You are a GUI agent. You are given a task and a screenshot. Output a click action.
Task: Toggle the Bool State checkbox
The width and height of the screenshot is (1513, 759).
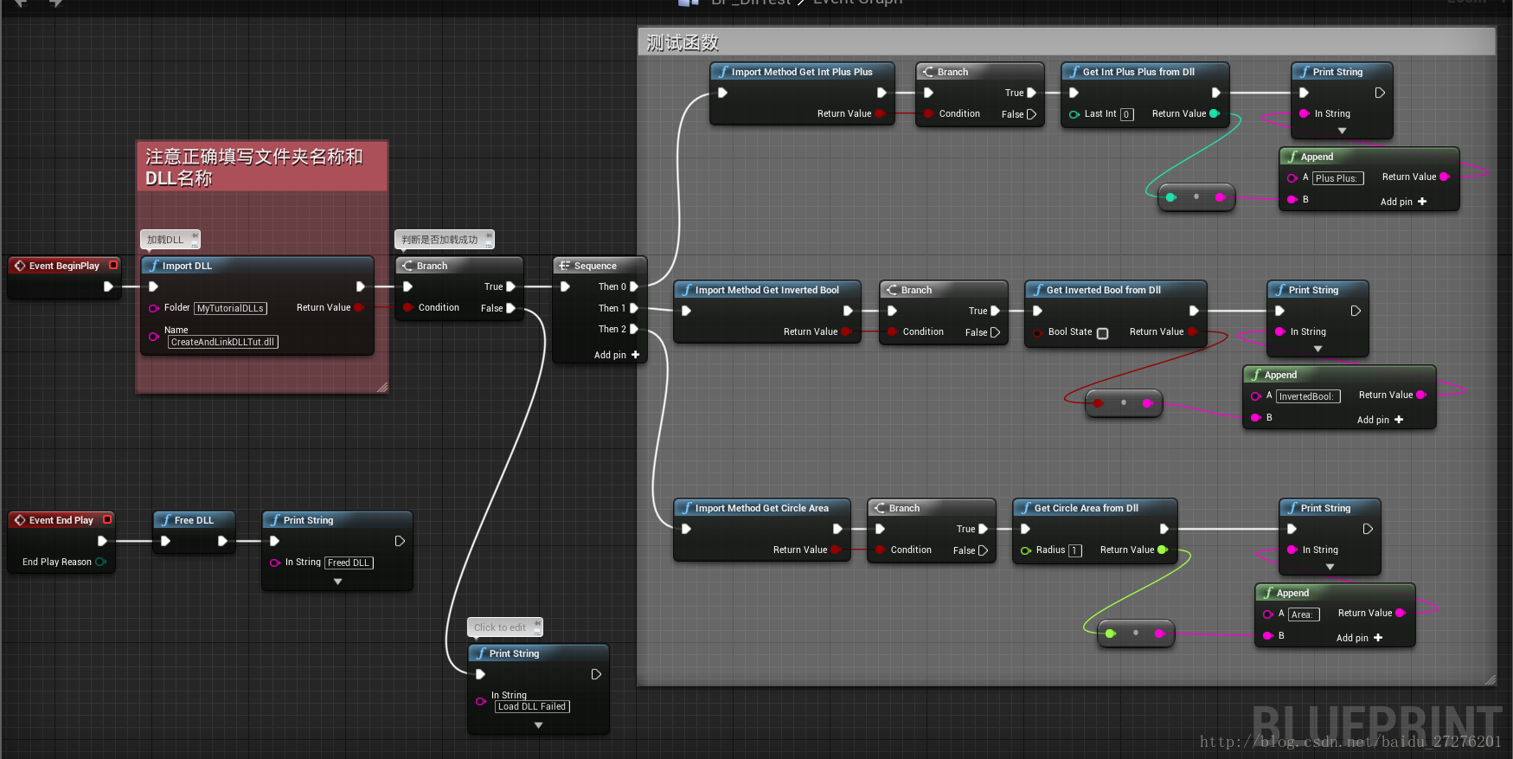tap(1102, 333)
